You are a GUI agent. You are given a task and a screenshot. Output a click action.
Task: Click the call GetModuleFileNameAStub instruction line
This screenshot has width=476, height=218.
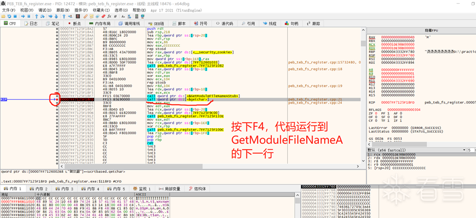click(x=193, y=96)
